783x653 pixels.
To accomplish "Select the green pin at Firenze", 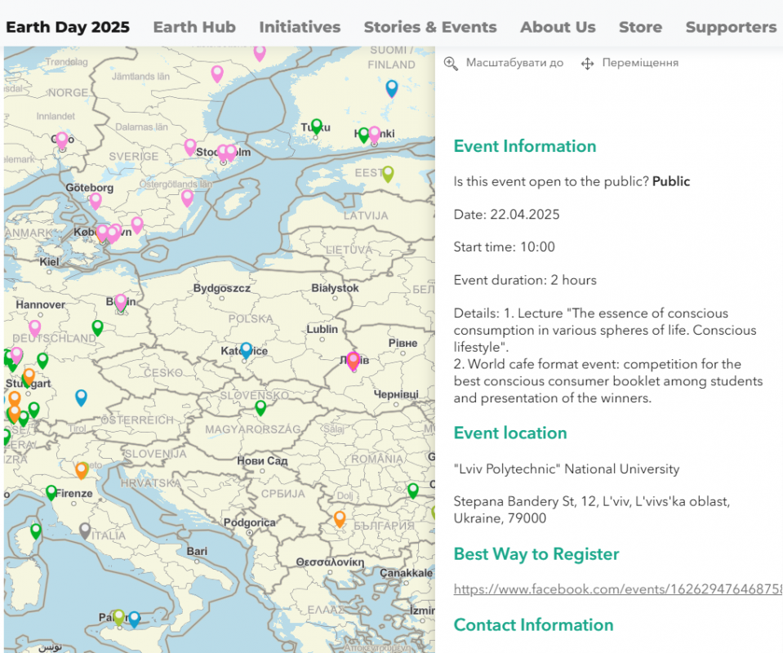I will coord(51,492).
